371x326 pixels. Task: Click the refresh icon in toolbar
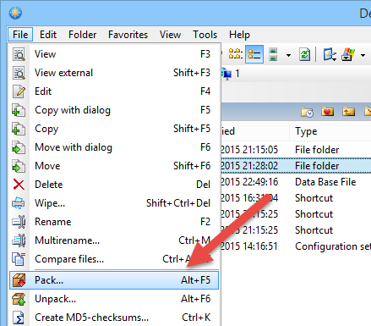point(304,54)
